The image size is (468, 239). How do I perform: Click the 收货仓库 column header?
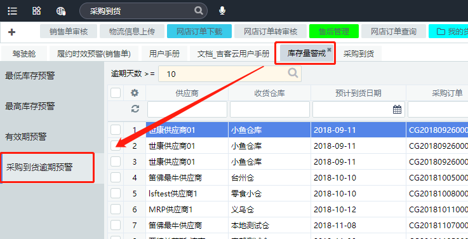click(269, 93)
